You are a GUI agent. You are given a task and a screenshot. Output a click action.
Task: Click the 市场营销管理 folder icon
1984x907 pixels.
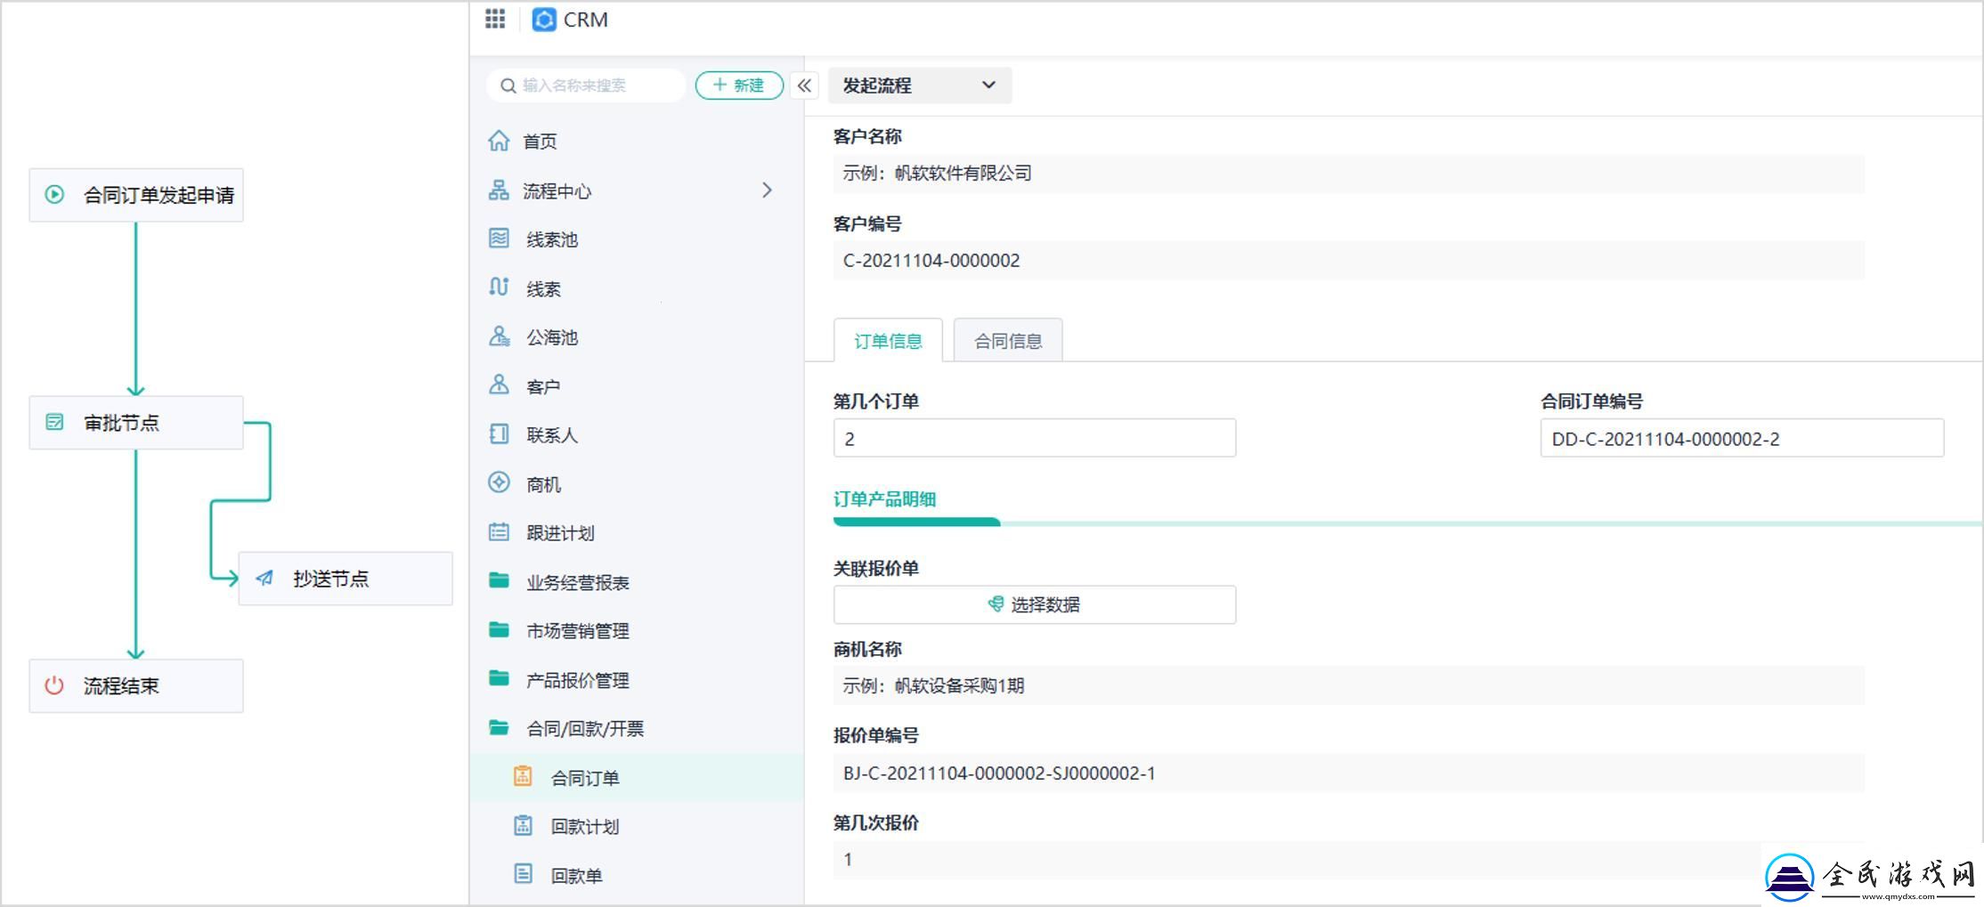coord(499,629)
